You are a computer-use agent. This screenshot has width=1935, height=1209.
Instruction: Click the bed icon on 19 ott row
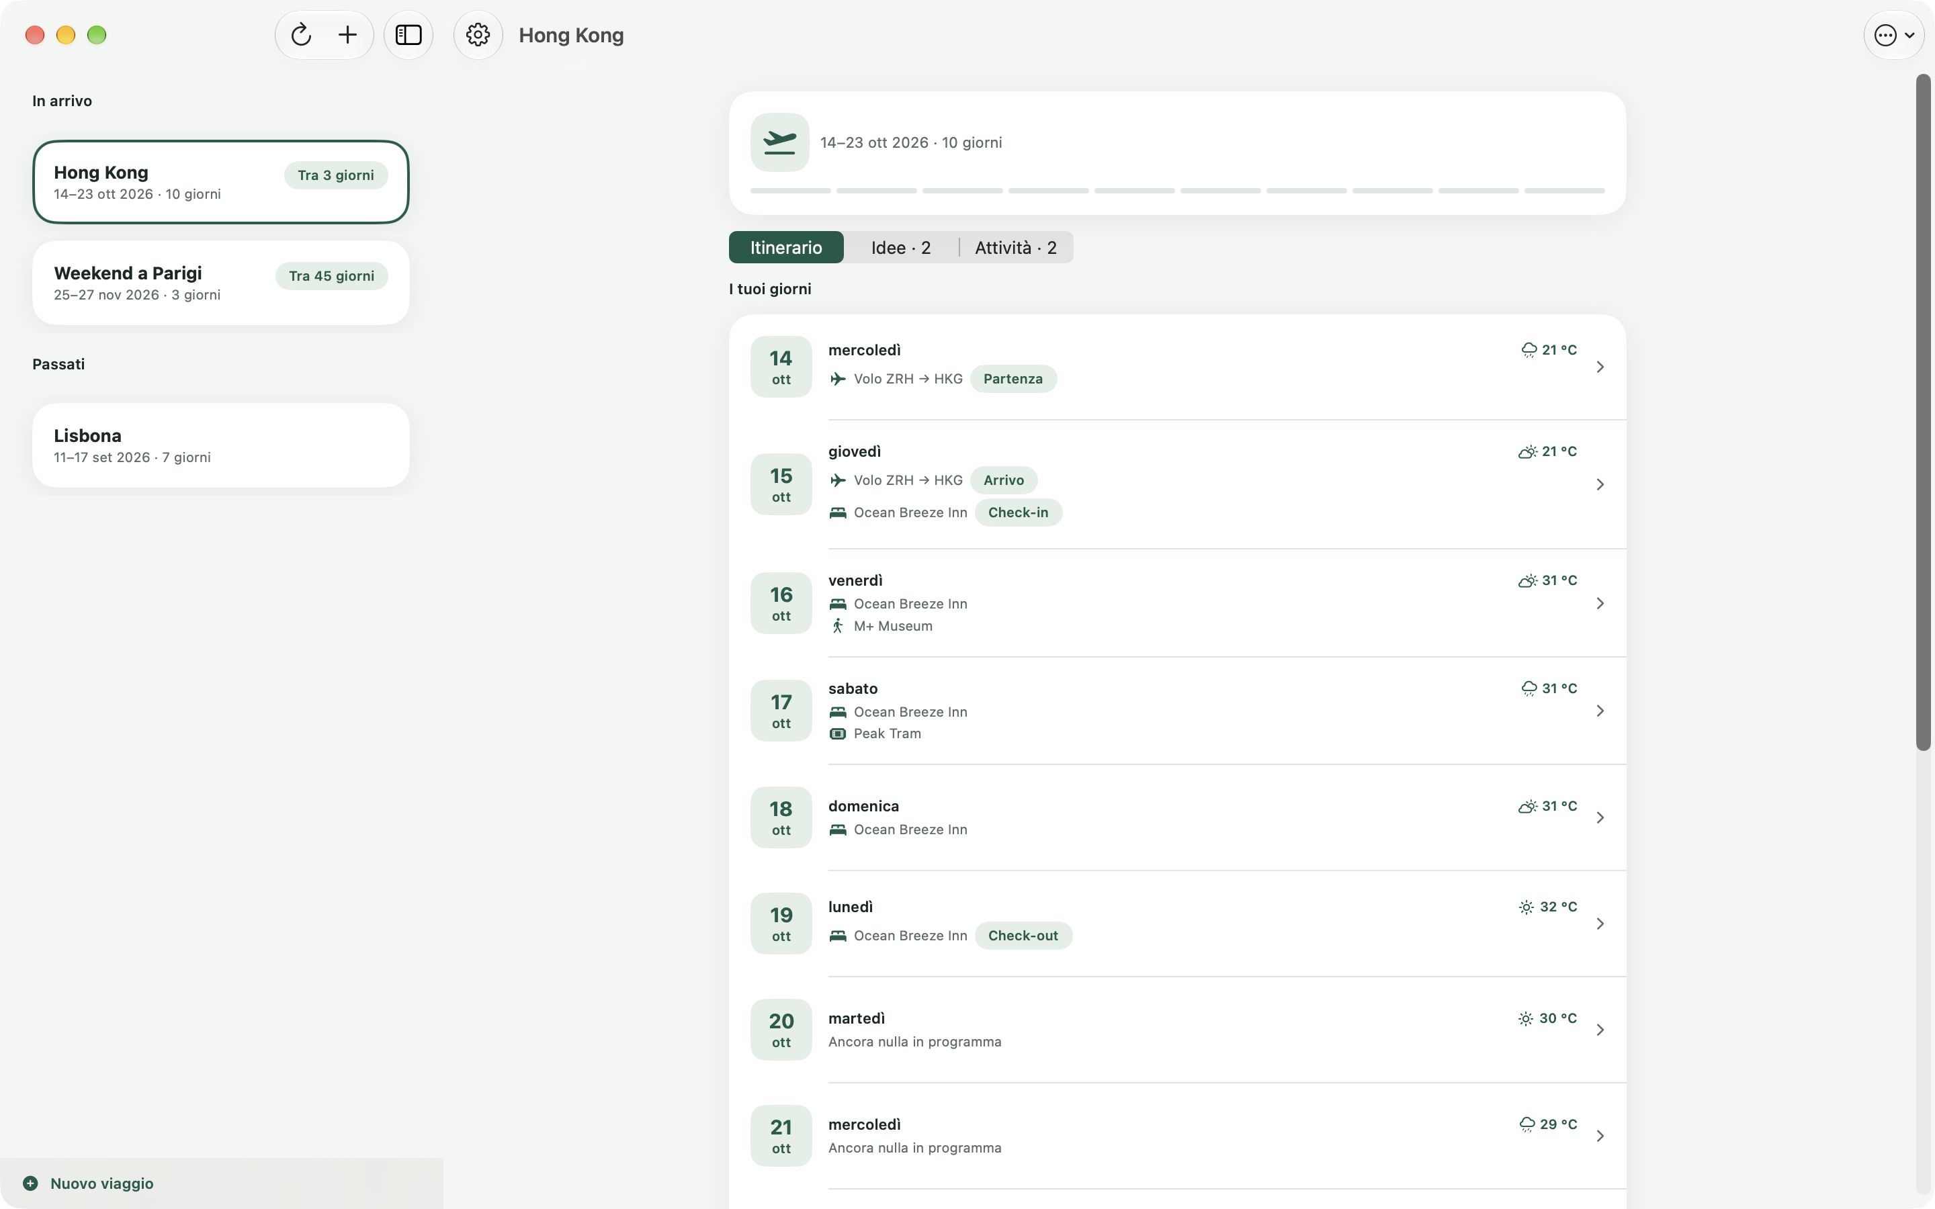[x=837, y=936]
